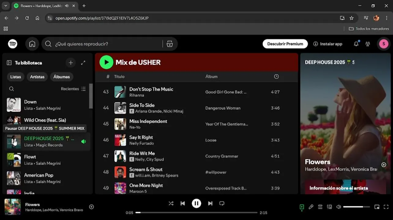Filter library by Listas
Image resolution: width=393 pixels, height=220 pixels.
(x=16, y=77)
